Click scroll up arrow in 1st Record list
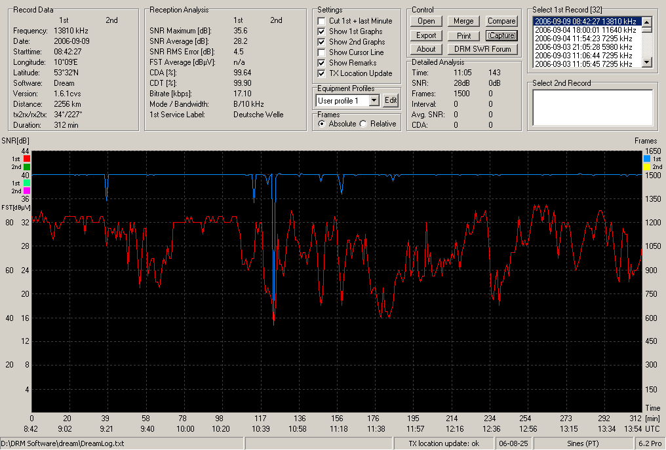Screen dimensions: 666x450 [646, 22]
